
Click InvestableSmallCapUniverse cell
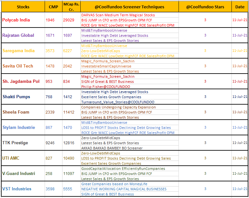click(129, 66)
